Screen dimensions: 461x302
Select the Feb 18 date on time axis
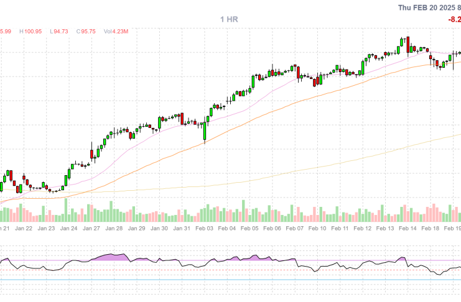coord(431,229)
